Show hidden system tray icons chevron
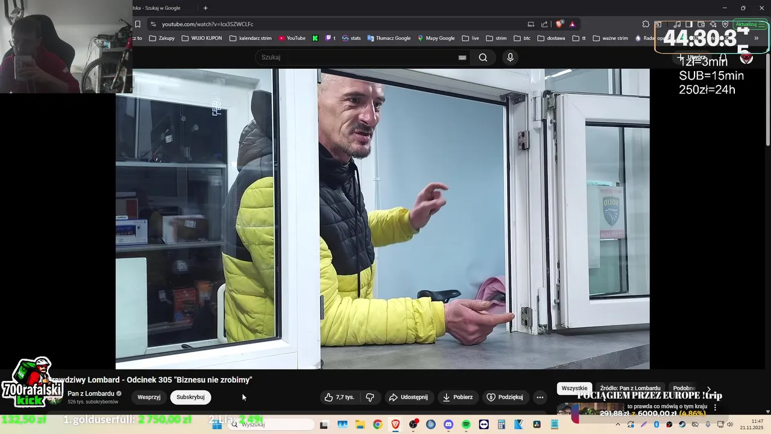 click(617, 424)
